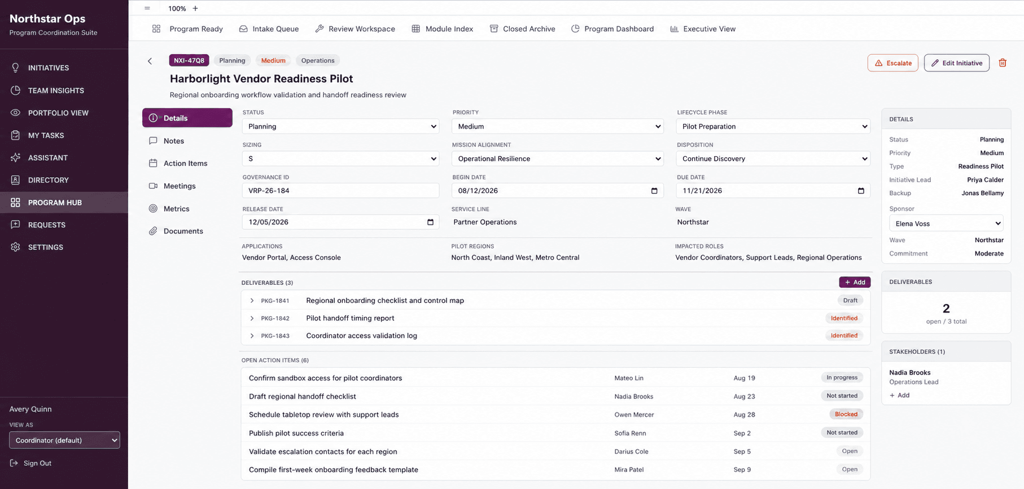Open the Release Date calendar picker icon
Viewport: 1024px width, 489px height.
coord(430,222)
